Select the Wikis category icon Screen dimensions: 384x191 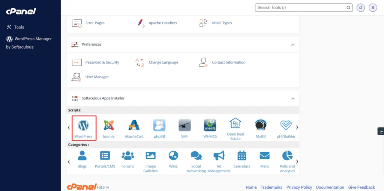pyautogui.click(x=173, y=155)
